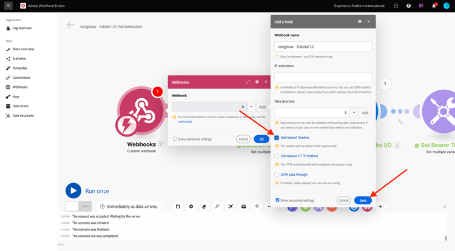Click Cancel in Add a hook dialog

(x=343, y=200)
